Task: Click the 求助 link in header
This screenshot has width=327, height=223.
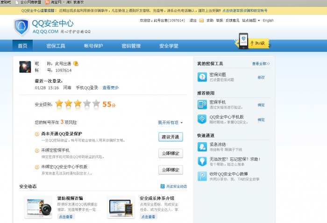Action: [x=210, y=21]
